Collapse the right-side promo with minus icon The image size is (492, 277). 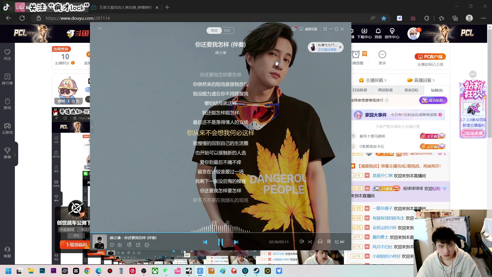point(473,74)
